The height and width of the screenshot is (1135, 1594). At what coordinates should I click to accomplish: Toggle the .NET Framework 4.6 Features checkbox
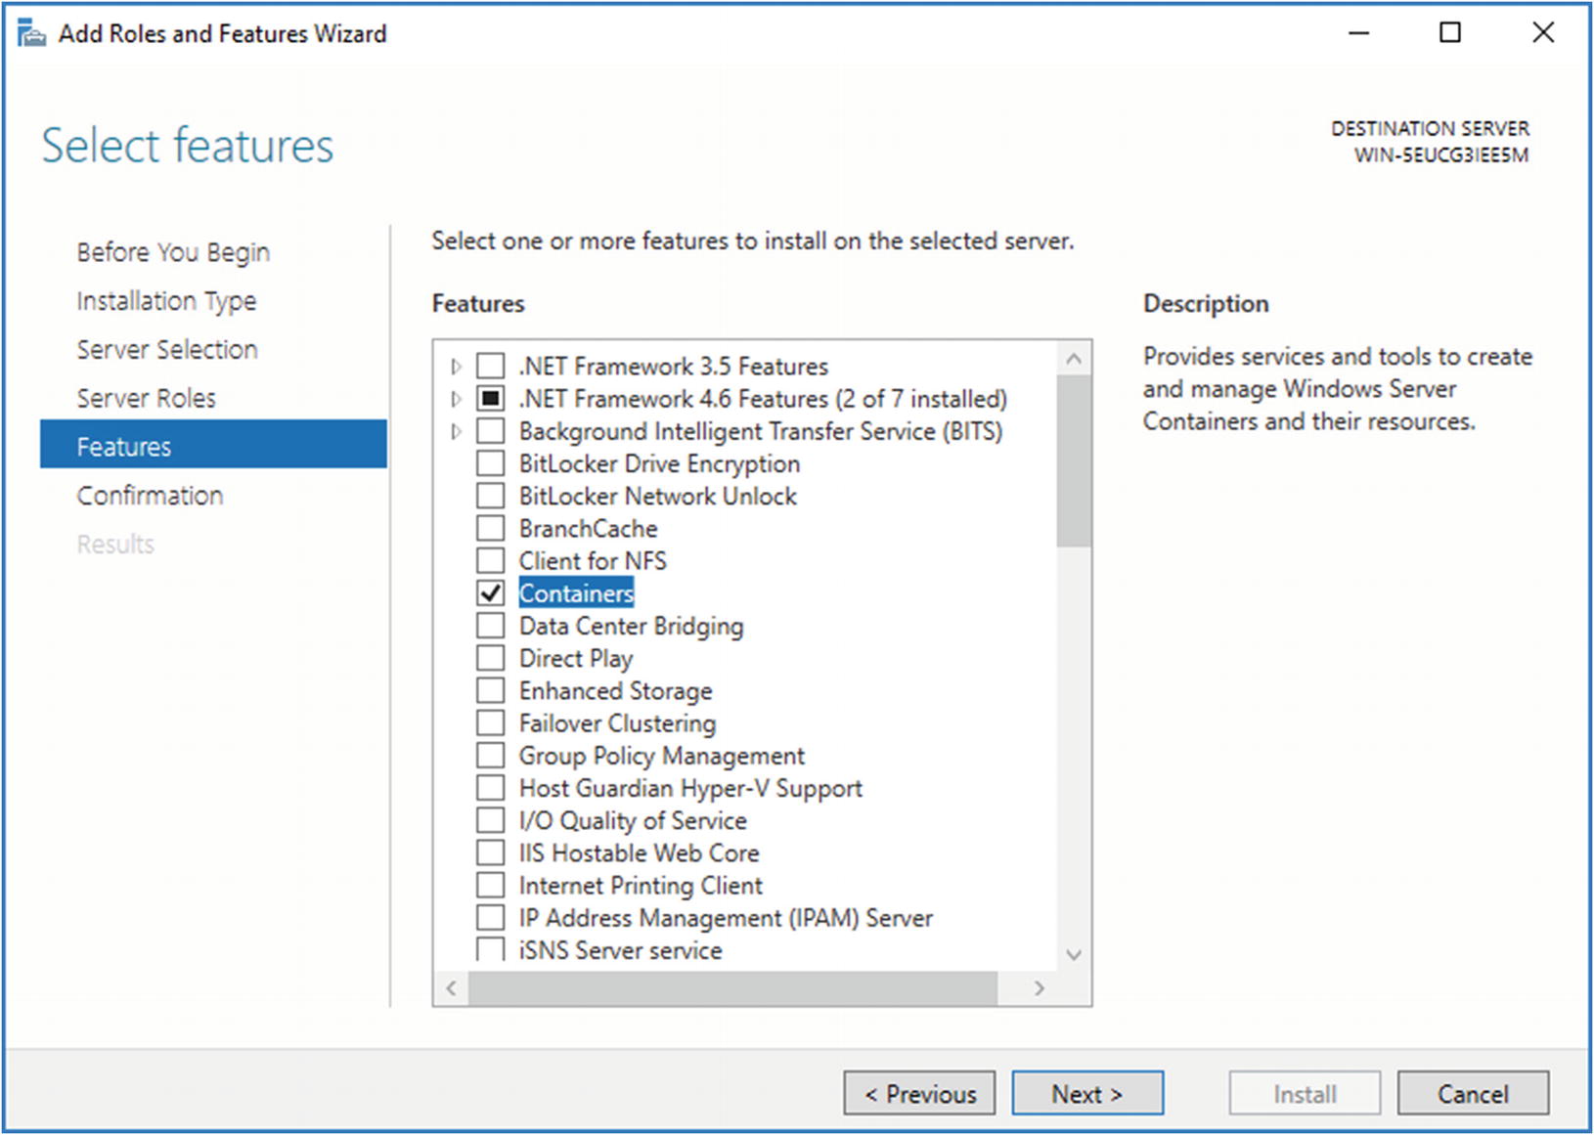490,399
